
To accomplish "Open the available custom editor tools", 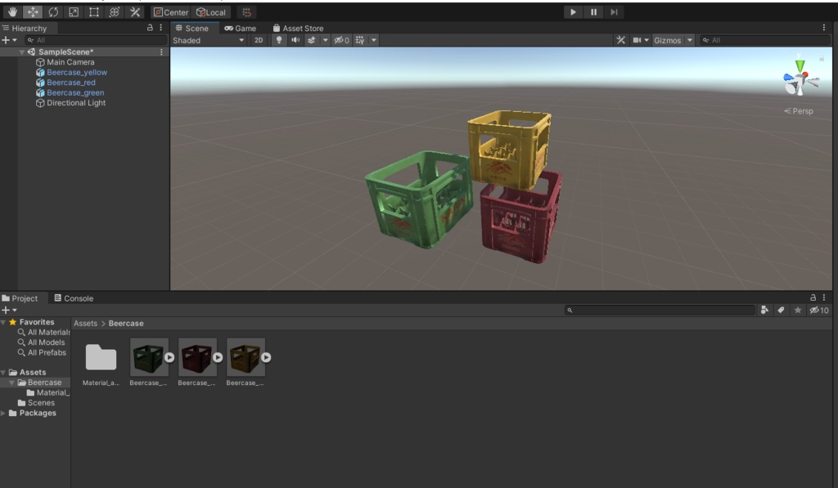I will pyautogui.click(x=135, y=11).
